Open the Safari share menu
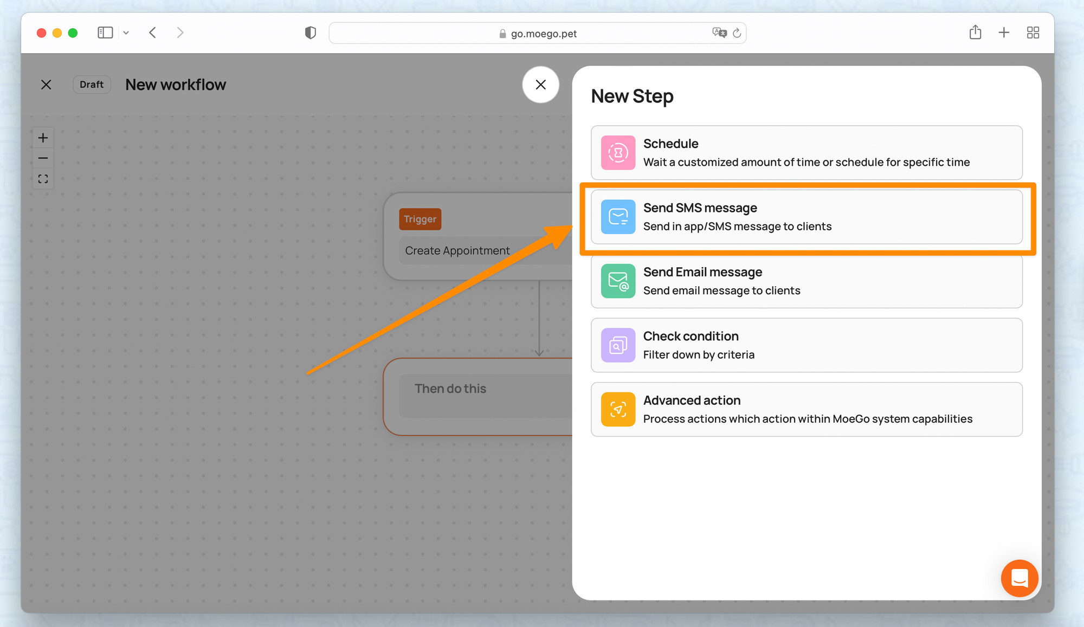This screenshot has width=1084, height=627. [975, 33]
